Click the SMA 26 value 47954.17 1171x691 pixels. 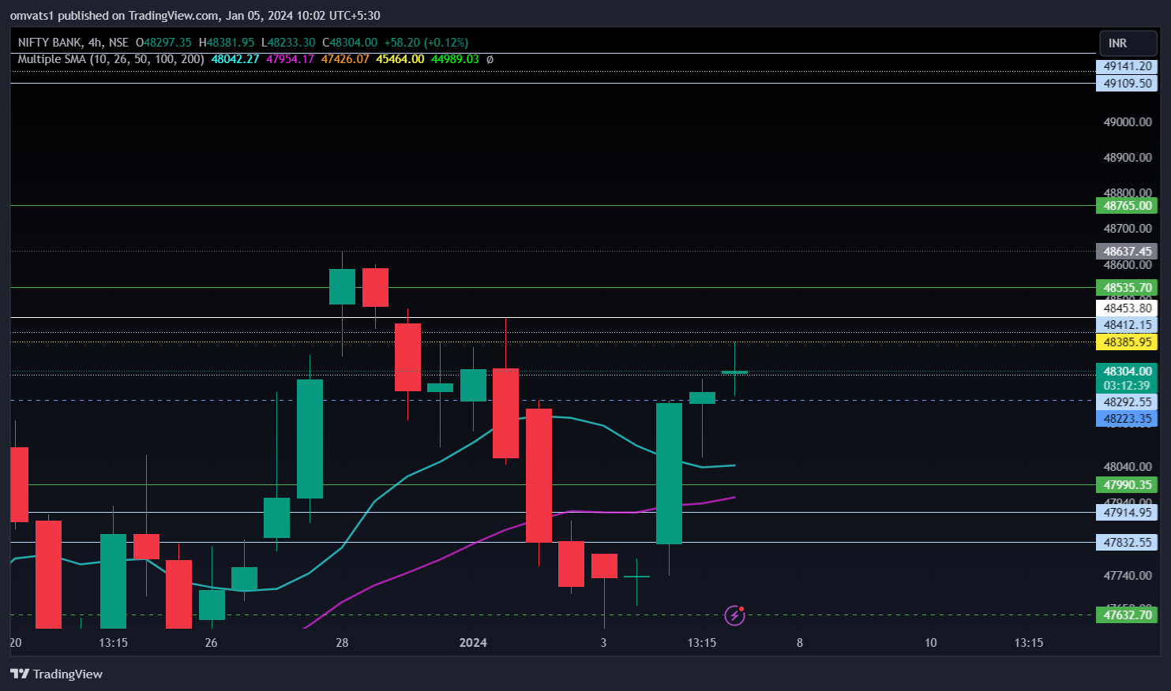tap(290, 59)
